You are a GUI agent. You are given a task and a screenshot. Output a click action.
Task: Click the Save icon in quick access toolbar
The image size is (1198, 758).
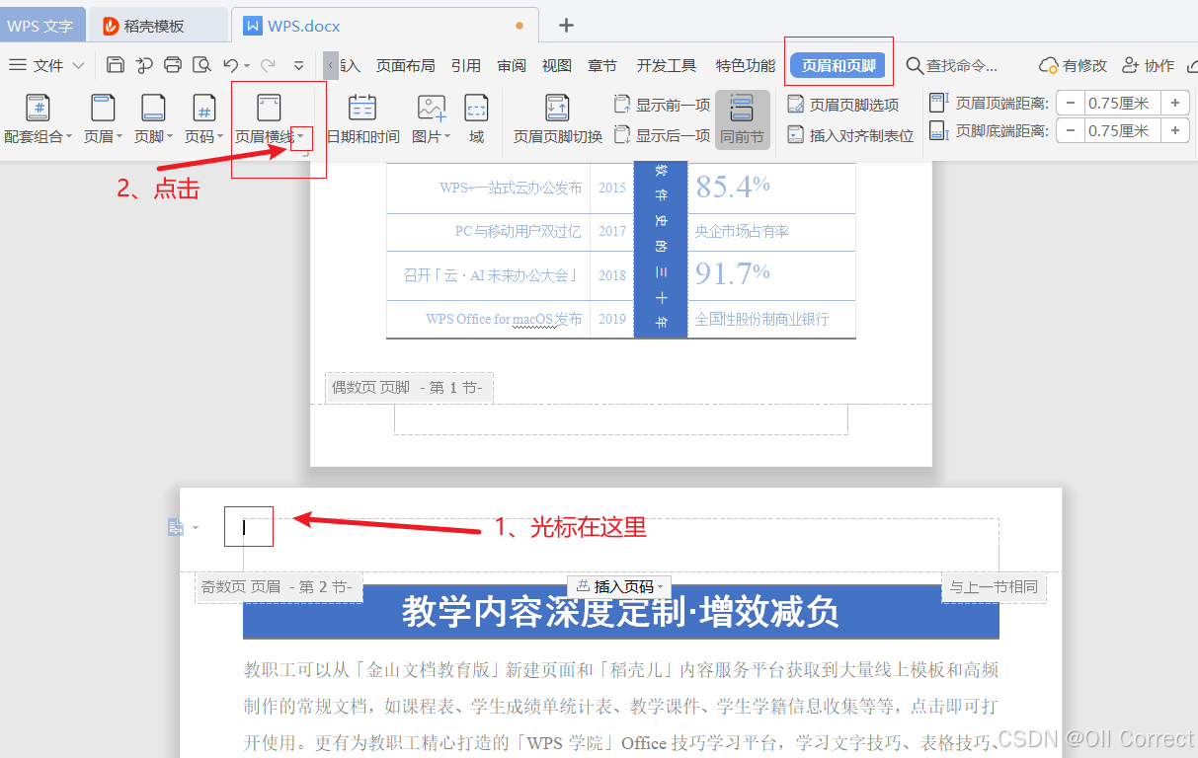pos(116,65)
